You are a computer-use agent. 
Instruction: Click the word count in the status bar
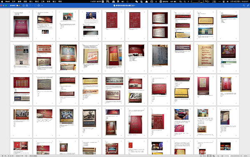[x=20, y=156]
